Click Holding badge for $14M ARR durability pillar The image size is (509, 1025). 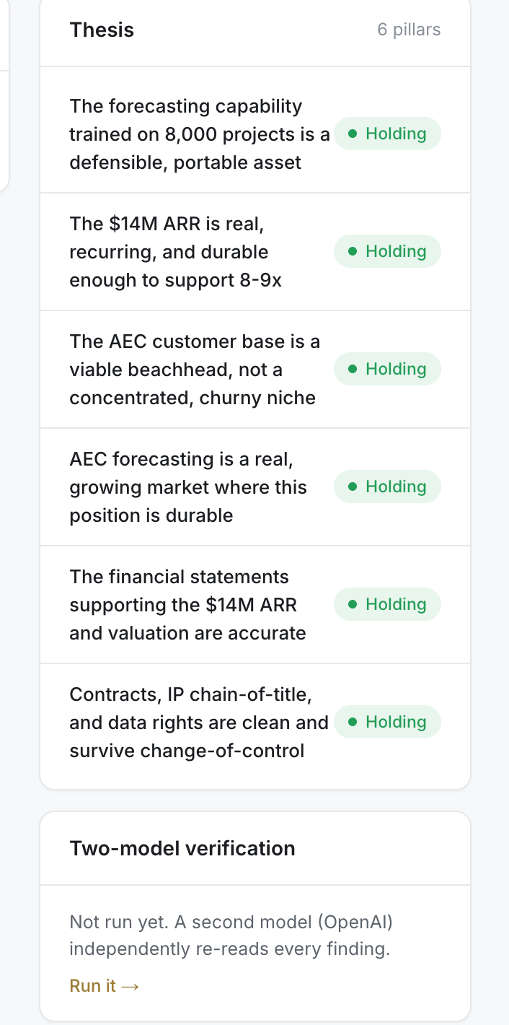[387, 251]
